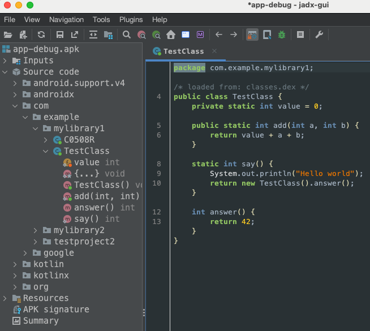Open the Summary item

(36, 321)
